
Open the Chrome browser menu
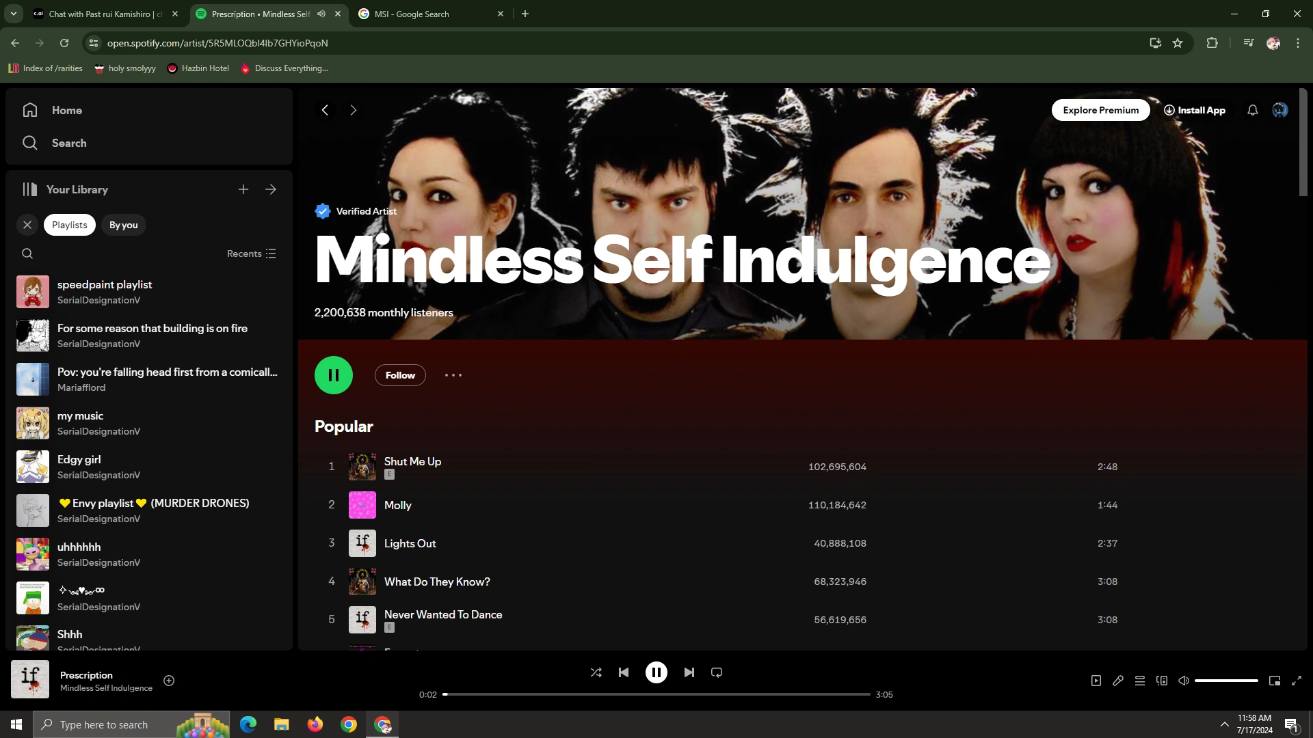click(1297, 43)
